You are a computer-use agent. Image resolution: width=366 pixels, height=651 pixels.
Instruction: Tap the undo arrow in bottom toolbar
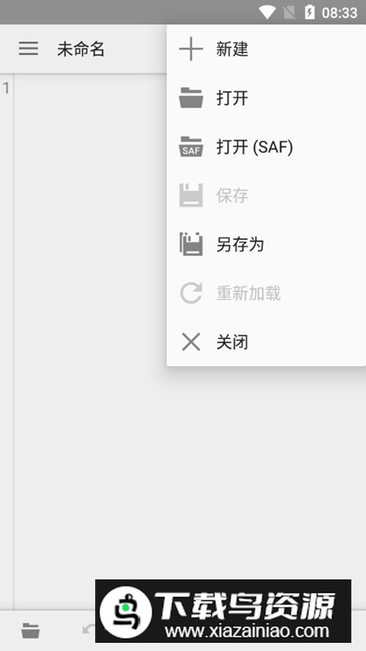pyautogui.click(x=89, y=629)
